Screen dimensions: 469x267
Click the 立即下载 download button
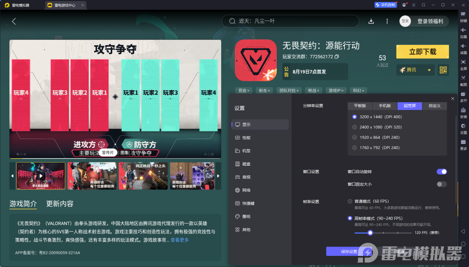tap(422, 52)
